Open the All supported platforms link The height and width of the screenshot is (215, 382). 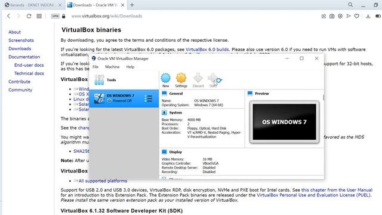pyautogui.click(x=103, y=181)
